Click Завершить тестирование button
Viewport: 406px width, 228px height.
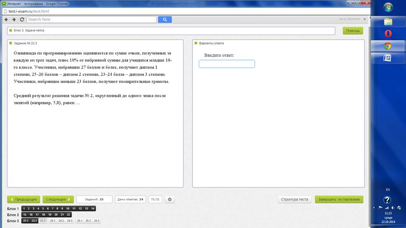pyautogui.click(x=339, y=199)
